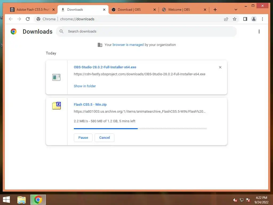Open the network tray icon

(x=242, y=200)
